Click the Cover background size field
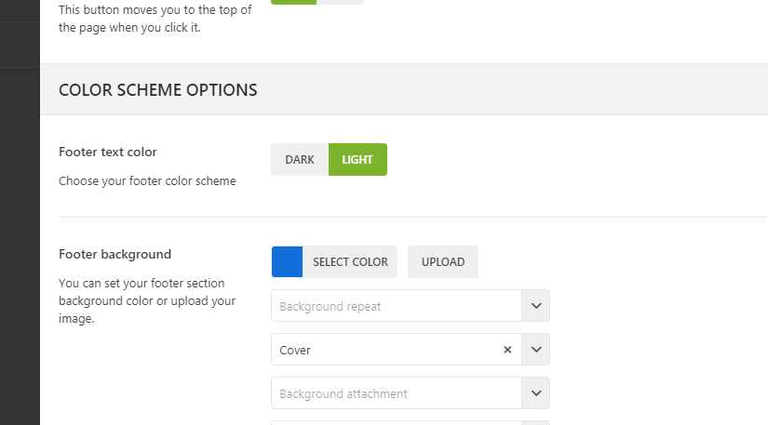Image resolution: width=768 pixels, height=425 pixels. [382, 351]
